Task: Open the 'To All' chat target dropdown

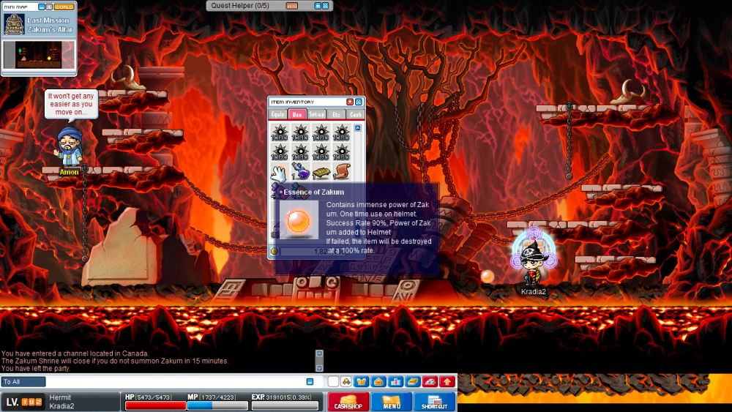Action: coord(23,382)
